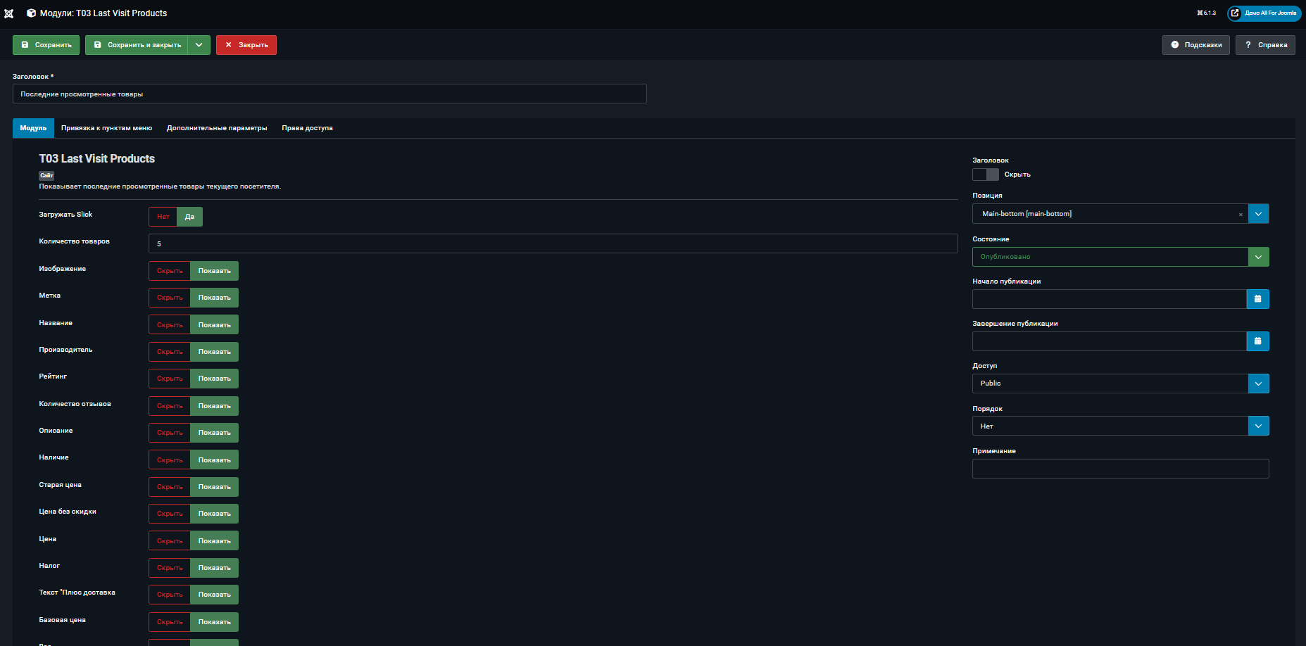Expand the save options dropdown arrow
This screenshot has width=1306, height=646.
click(199, 45)
